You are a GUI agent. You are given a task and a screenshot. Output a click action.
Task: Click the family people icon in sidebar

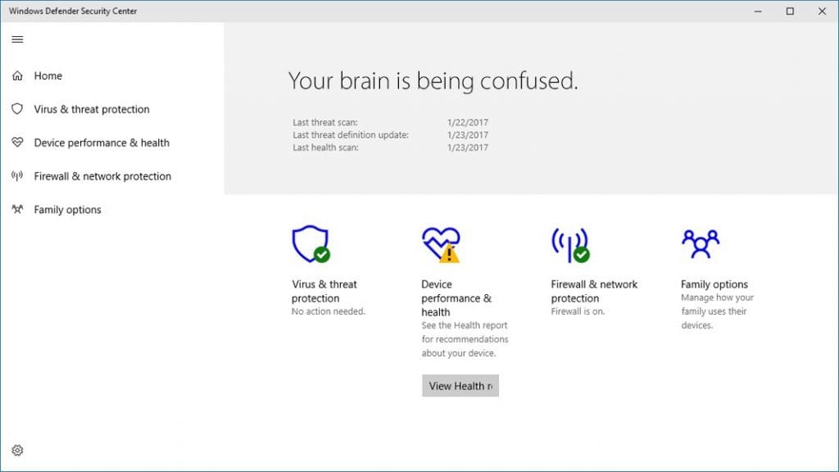[x=17, y=209]
